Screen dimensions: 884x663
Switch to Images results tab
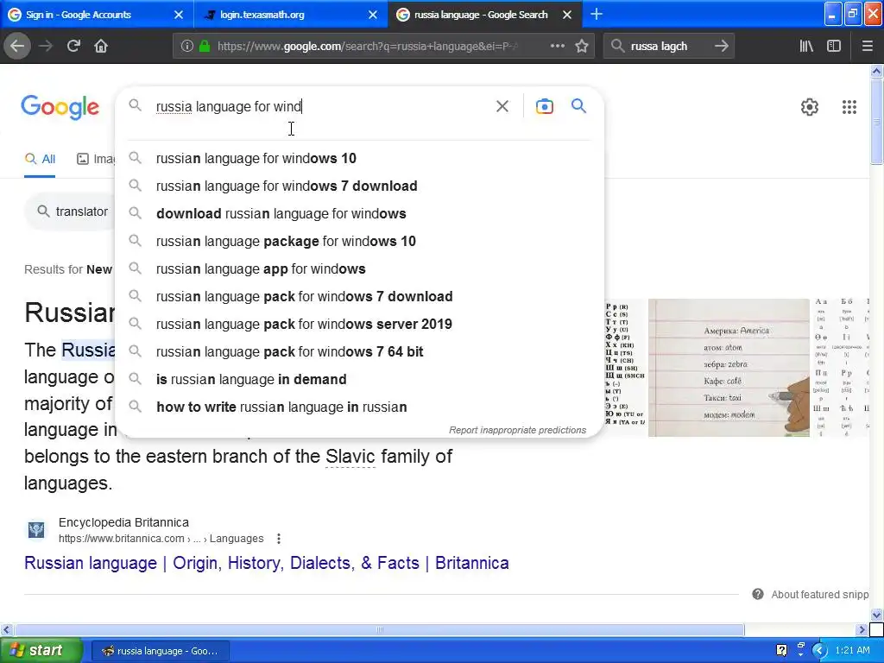click(x=96, y=159)
